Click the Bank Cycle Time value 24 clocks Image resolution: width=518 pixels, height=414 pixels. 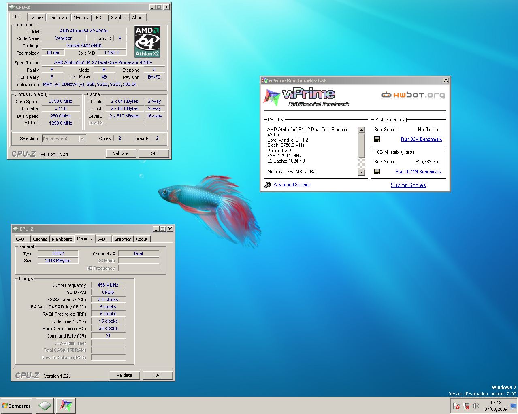[108, 328]
